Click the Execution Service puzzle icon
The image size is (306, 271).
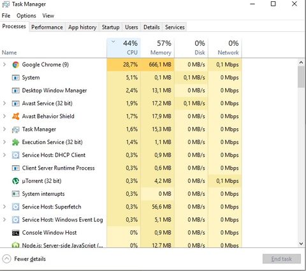15,142
